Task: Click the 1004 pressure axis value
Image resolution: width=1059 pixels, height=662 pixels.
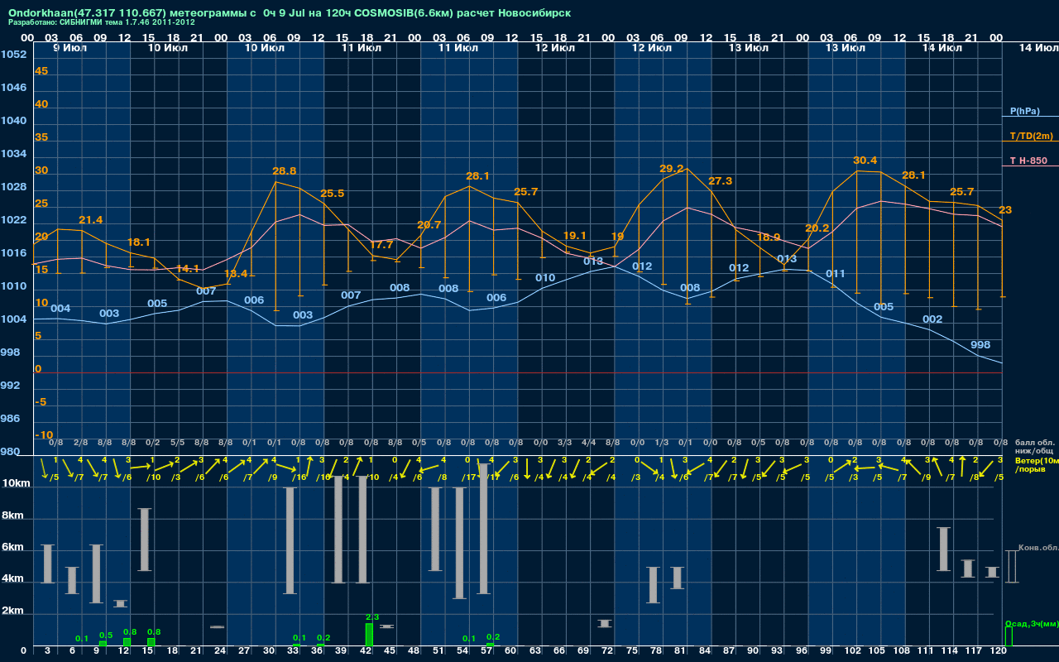Action: pos(13,319)
